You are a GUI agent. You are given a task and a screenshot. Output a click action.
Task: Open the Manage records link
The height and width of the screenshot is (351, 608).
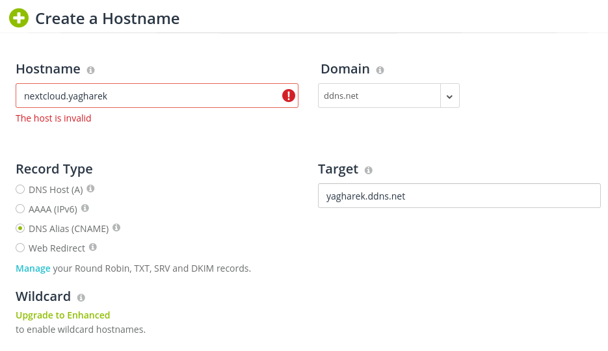(x=33, y=268)
